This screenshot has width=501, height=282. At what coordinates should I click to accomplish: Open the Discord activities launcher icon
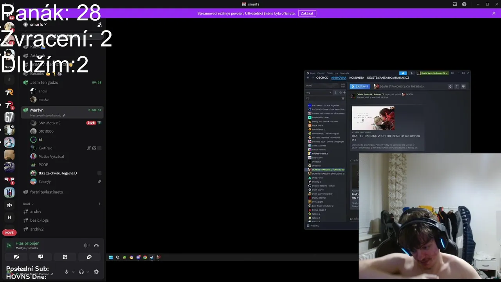coord(65,257)
